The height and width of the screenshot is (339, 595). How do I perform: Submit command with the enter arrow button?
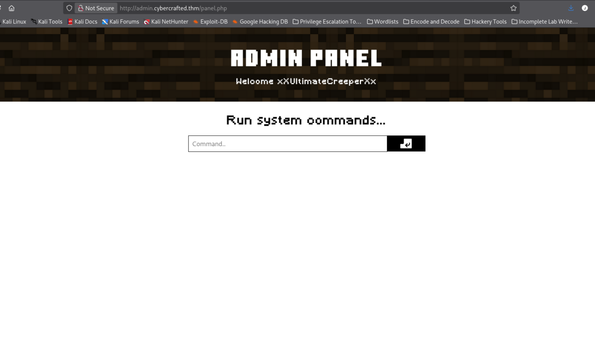click(x=406, y=144)
